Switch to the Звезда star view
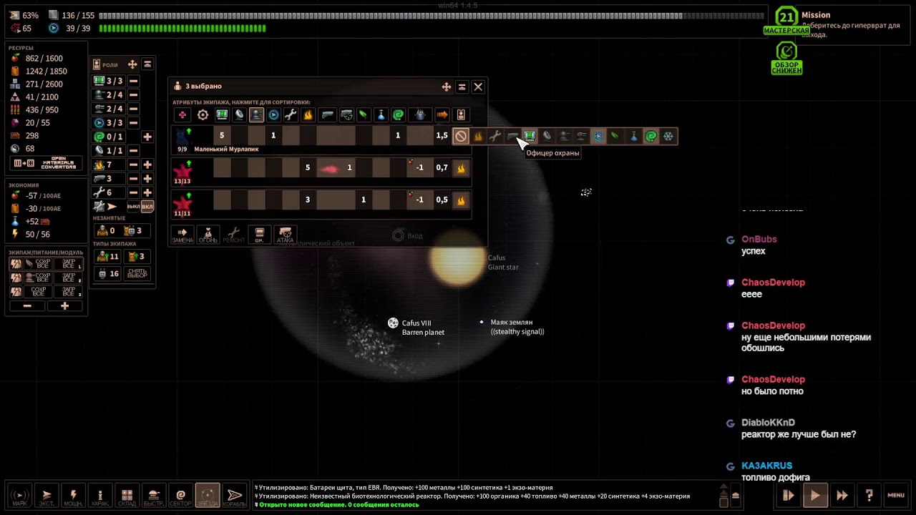This screenshot has width=916, height=515. tap(208, 496)
